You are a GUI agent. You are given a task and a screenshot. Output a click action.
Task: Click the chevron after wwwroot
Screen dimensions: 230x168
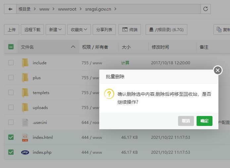coord(80,9)
